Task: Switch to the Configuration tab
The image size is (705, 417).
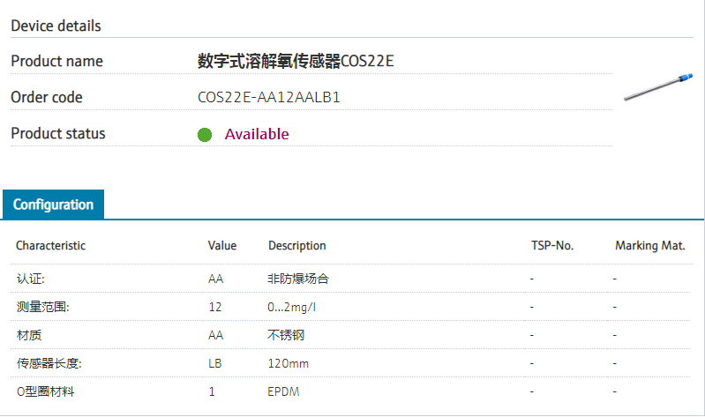Action: [53, 205]
